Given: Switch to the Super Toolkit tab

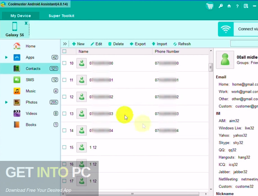Looking at the screenshot, I should coord(61,16).
